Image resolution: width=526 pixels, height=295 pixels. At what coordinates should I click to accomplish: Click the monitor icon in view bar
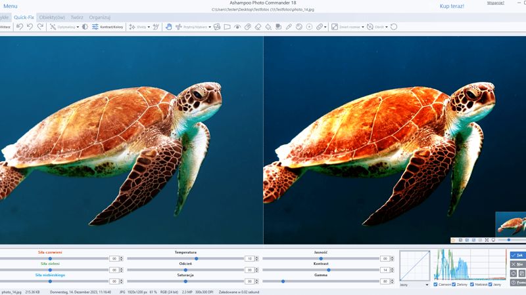point(493,240)
